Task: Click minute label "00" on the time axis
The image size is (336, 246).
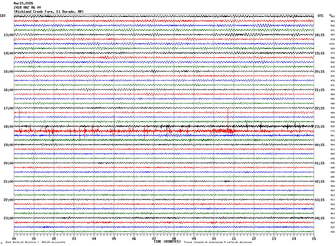Action: coord(14,239)
